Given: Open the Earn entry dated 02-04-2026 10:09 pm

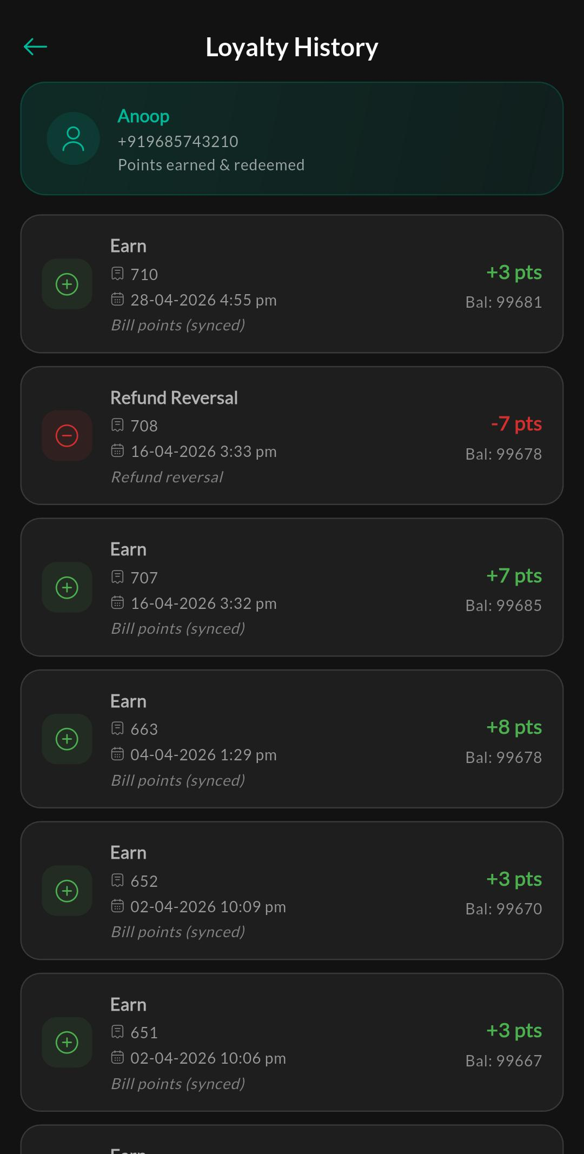Looking at the screenshot, I should [x=292, y=891].
